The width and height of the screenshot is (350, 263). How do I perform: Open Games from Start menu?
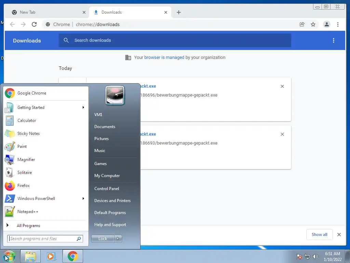click(x=100, y=164)
